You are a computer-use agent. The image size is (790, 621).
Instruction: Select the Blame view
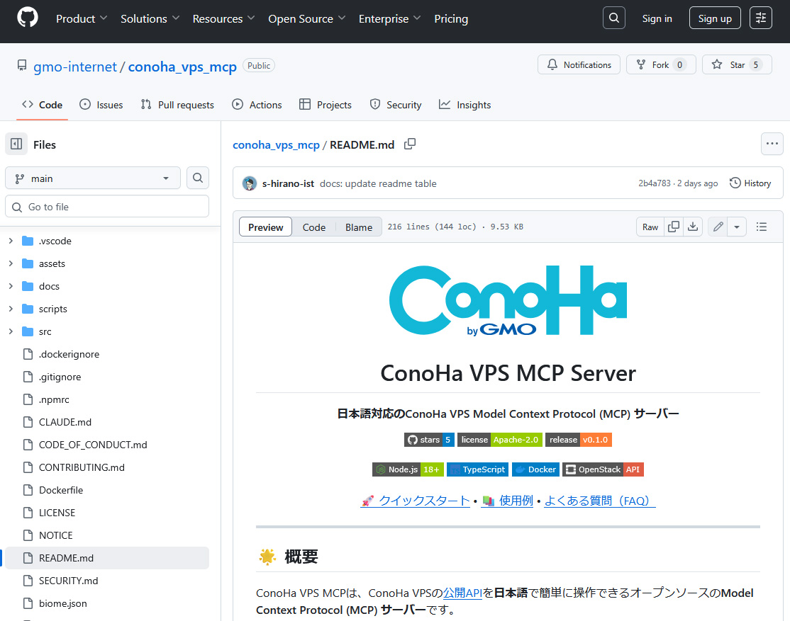(359, 227)
